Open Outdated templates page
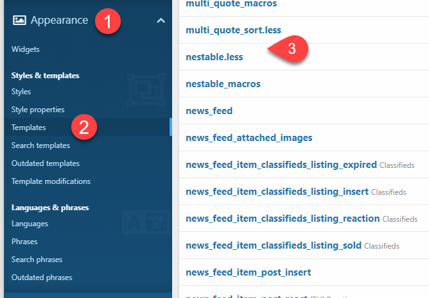Screen dimensions: 429x298 point(46,163)
